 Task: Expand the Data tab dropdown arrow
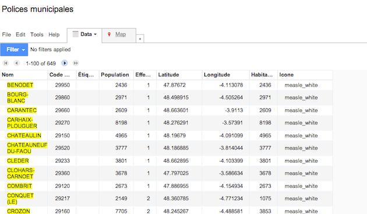coord(96,34)
